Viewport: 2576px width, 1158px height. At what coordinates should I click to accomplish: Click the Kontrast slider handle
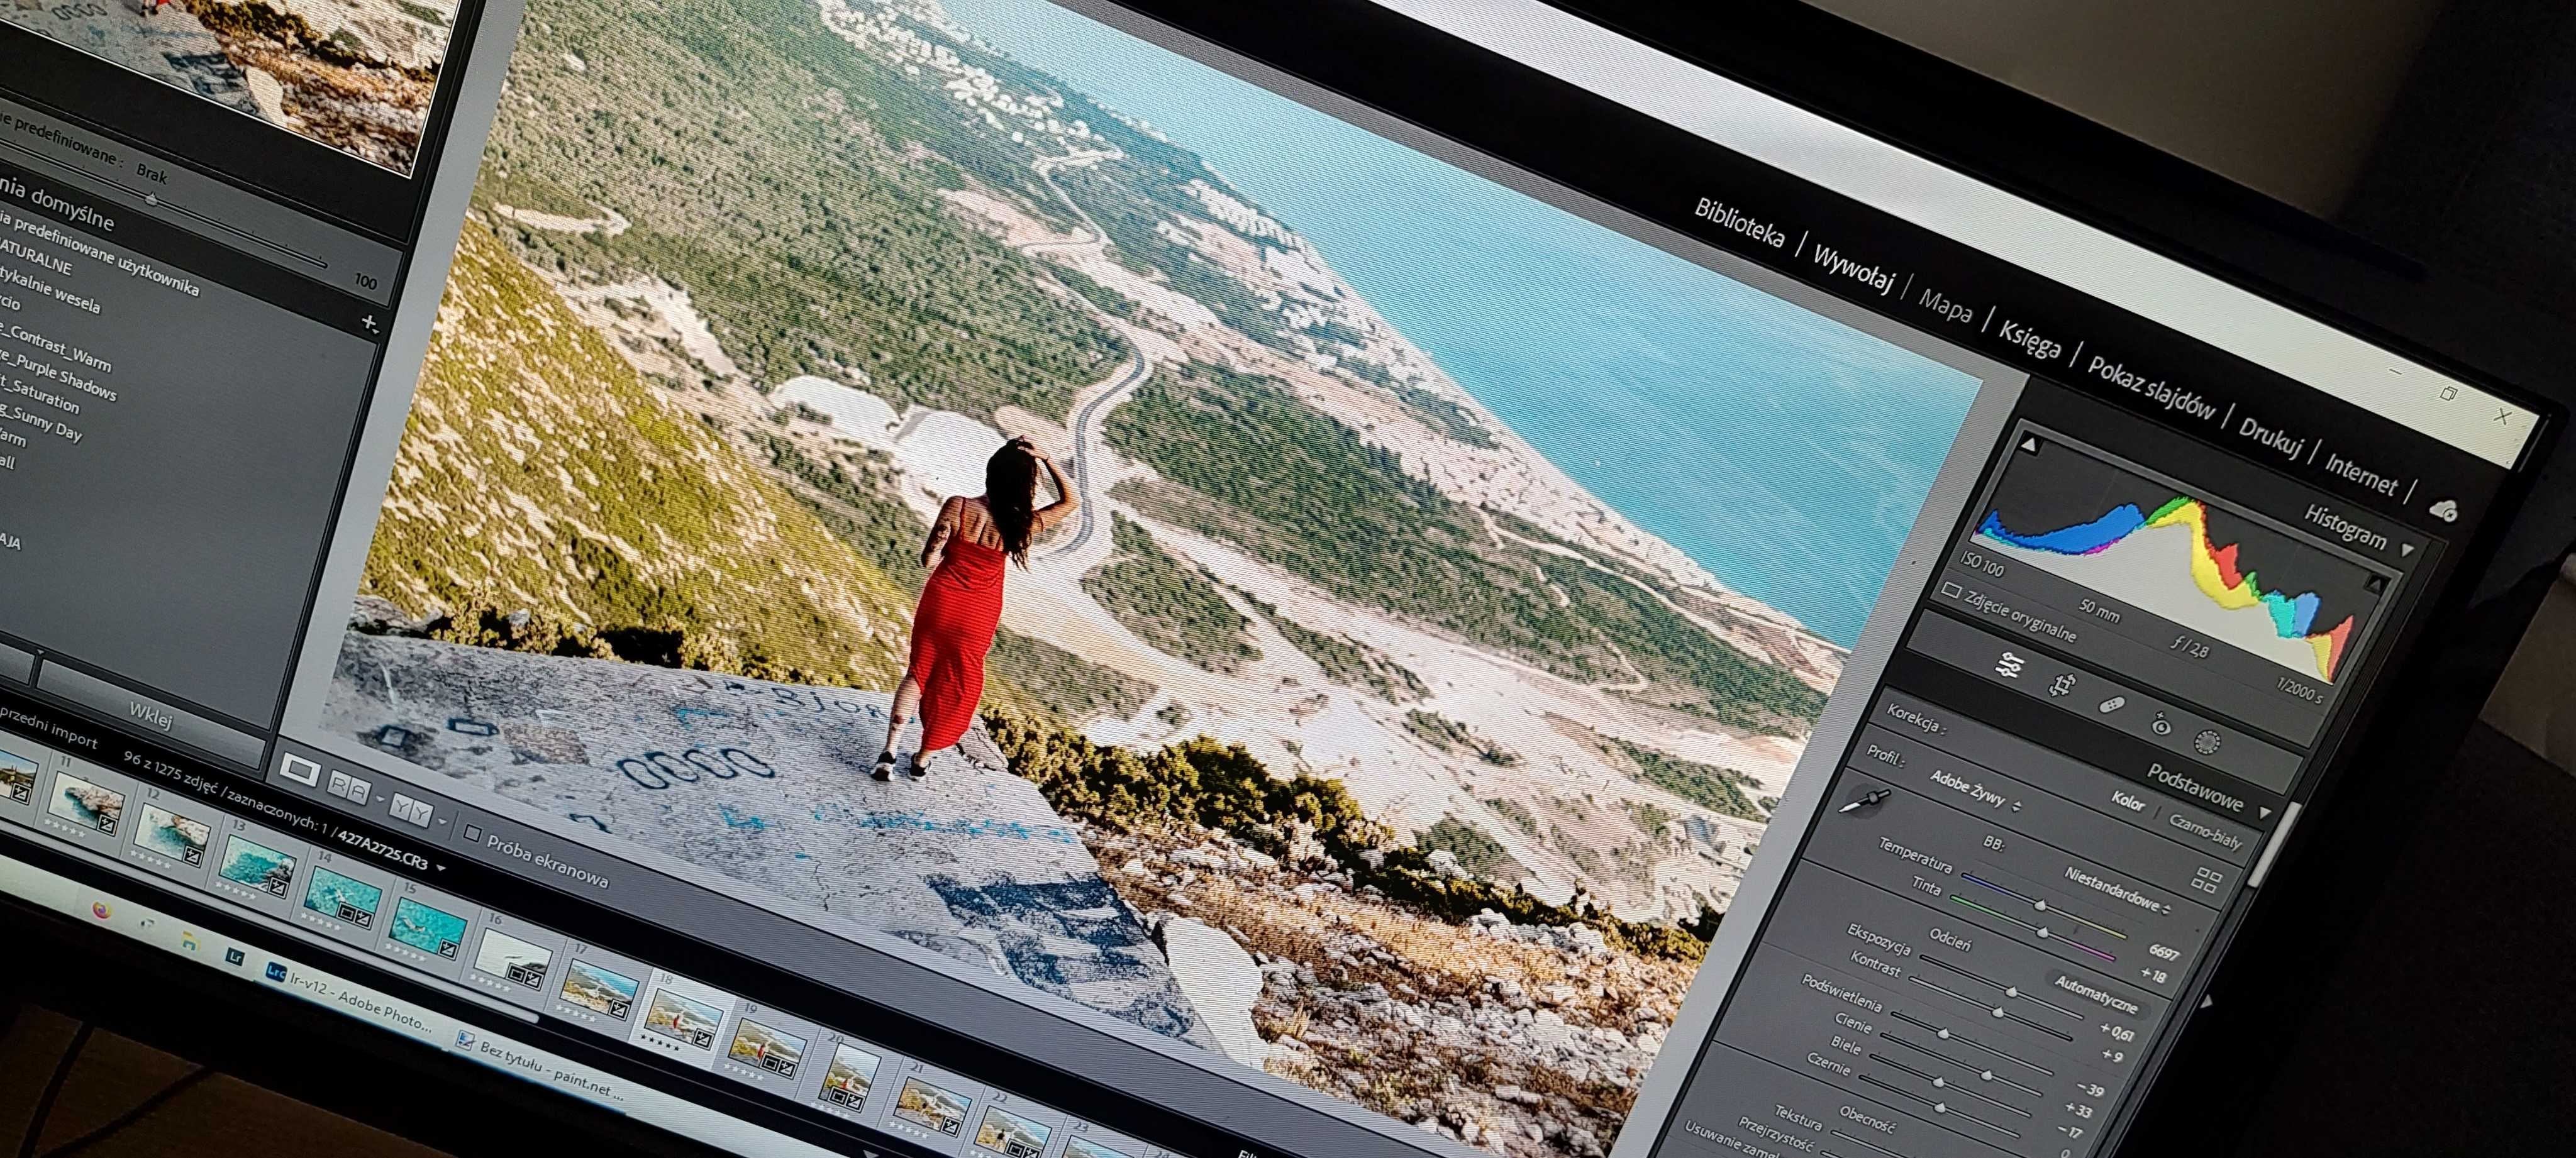pyautogui.click(x=1998, y=1012)
